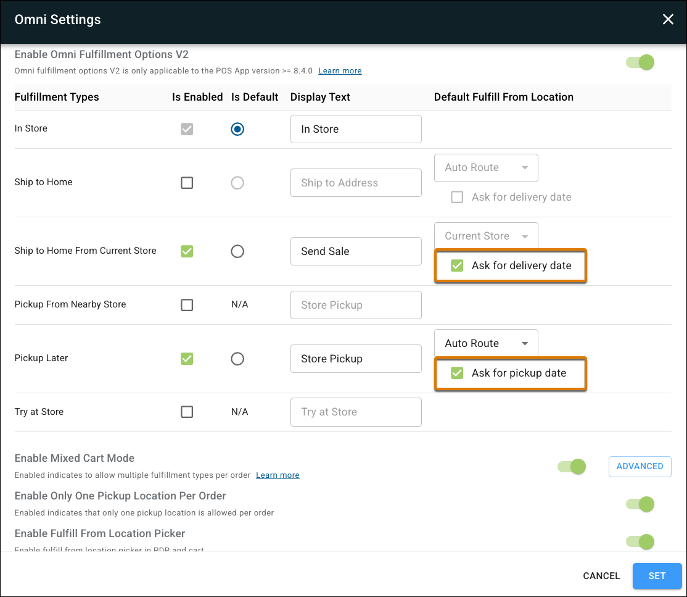Image resolution: width=687 pixels, height=597 pixels.
Task: Edit Pickup Later Store Pickup text field
Action: pyautogui.click(x=356, y=359)
